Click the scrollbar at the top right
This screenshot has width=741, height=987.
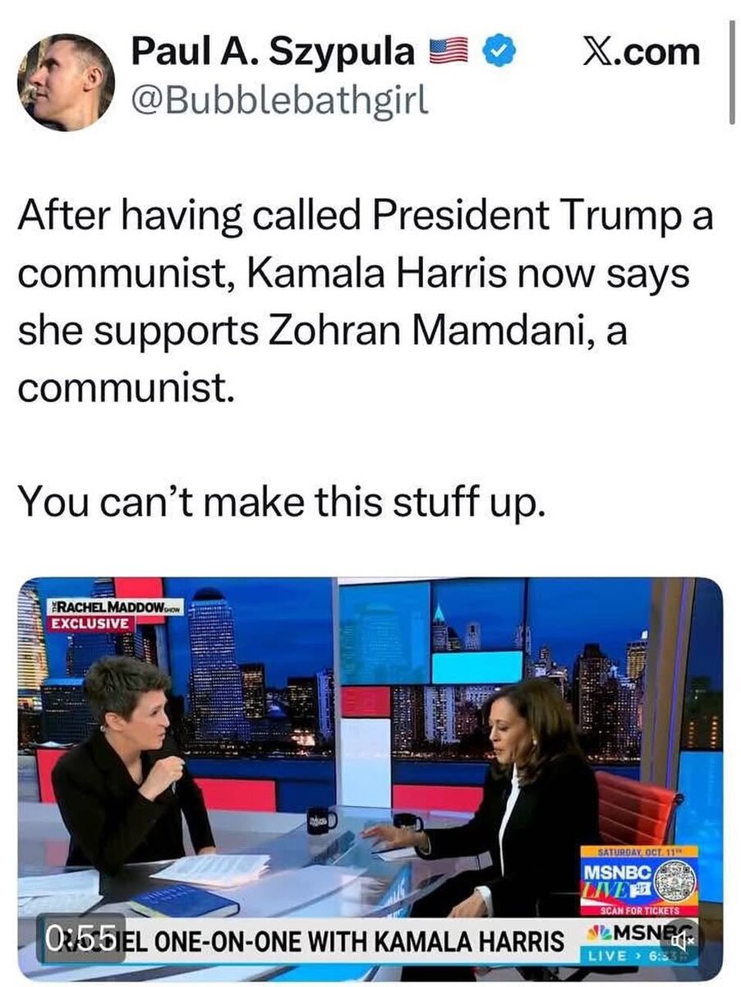[730, 72]
